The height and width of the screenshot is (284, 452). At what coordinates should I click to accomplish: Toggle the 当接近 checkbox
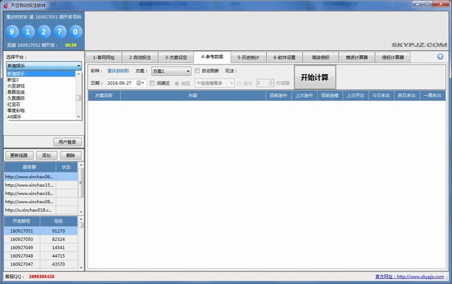[x=151, y=83]
